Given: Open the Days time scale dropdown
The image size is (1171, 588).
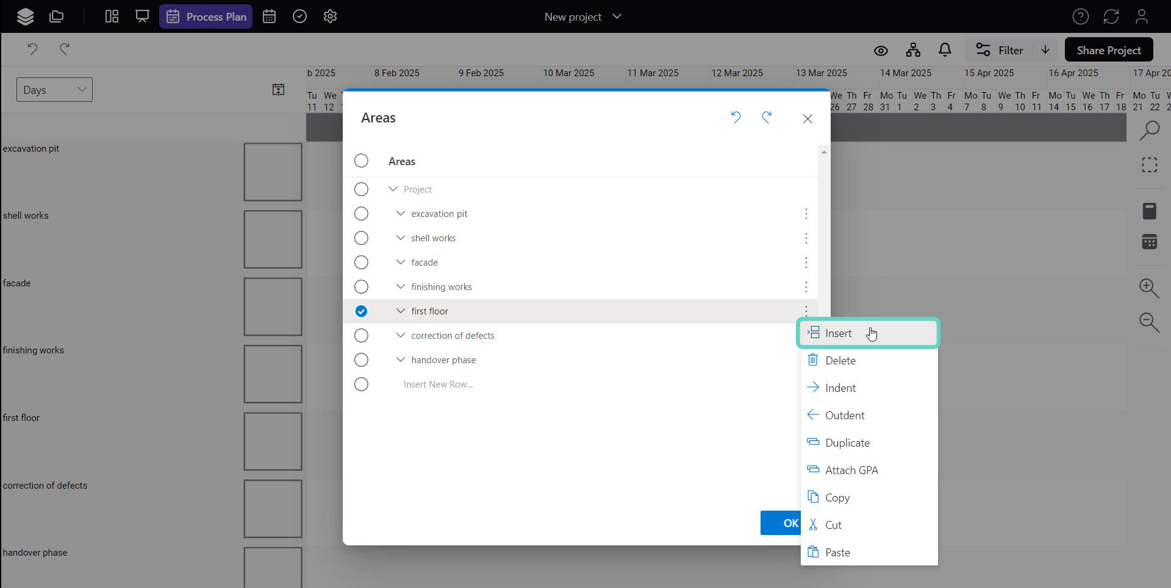Looking at the screenshot, I should pyautogui.click(x=54, y=90).
